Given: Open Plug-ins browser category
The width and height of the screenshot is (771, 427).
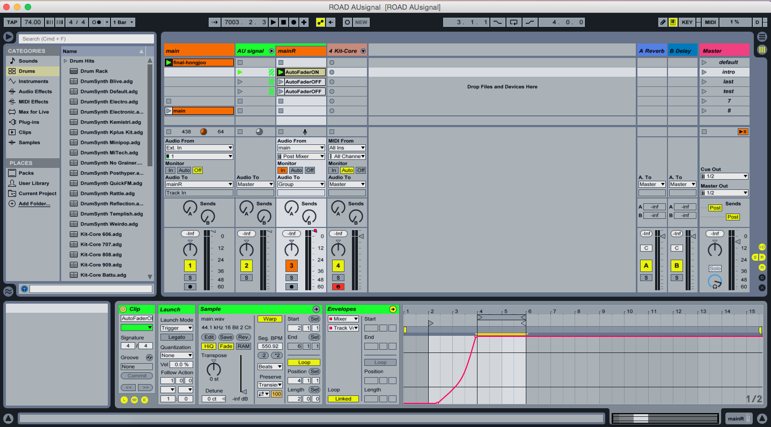Looking at the screenshot, I should pyautogui.click(x=29, y=122).
